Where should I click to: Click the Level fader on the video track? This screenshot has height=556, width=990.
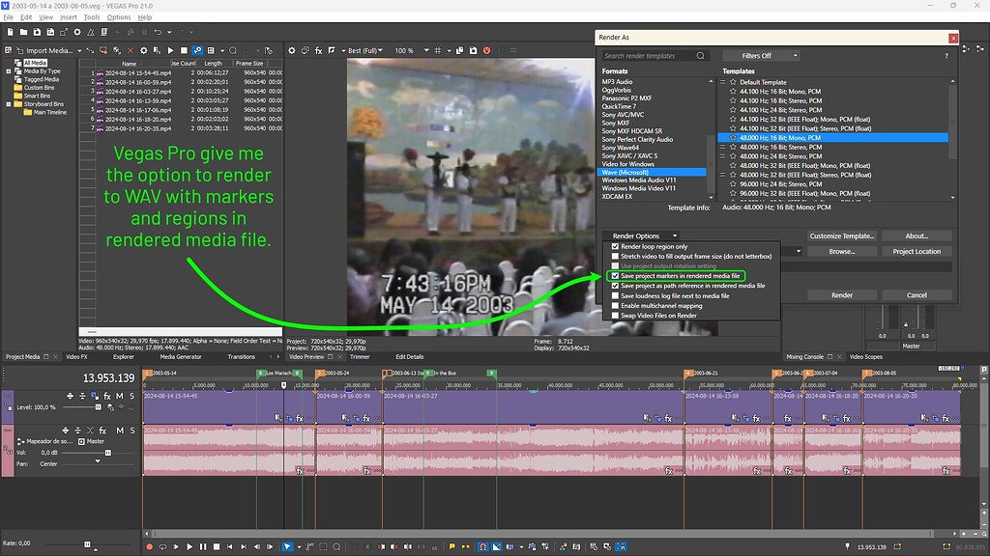point(99,406)
